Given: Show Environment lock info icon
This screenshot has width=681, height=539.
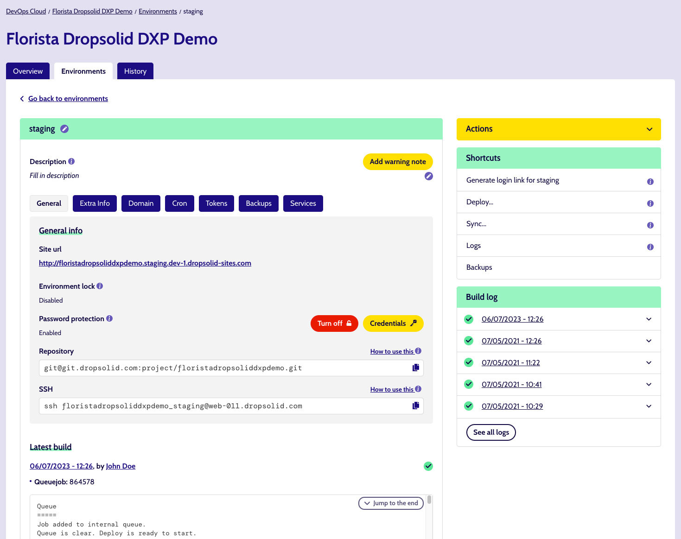Looking at the screenshot, I should click(100, 286).
